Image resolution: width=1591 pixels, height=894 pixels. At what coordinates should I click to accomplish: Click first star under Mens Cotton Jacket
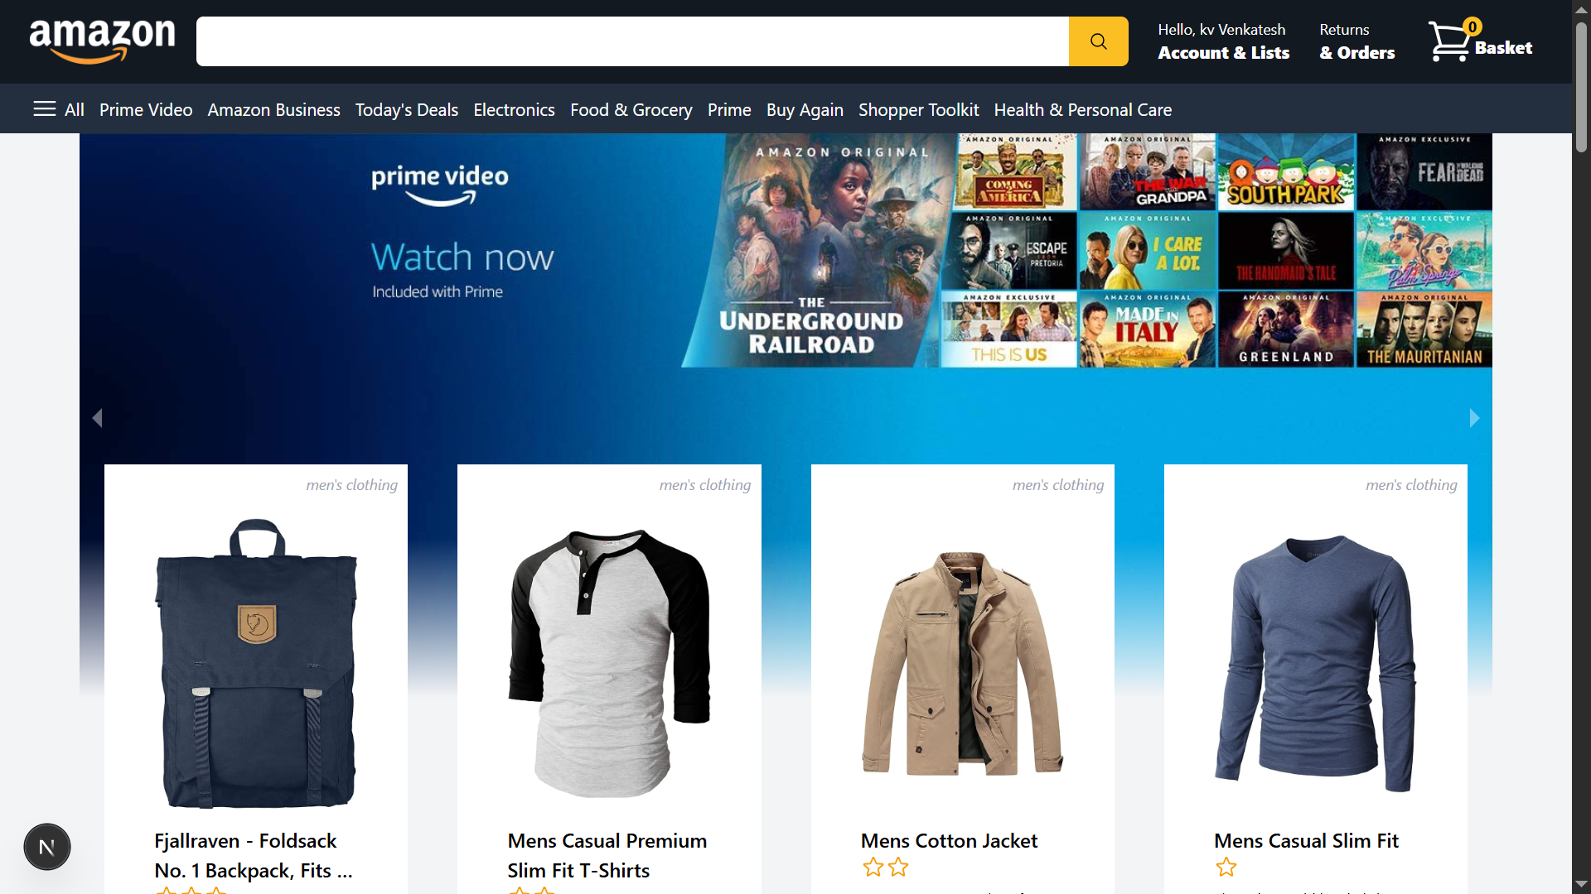873,868
